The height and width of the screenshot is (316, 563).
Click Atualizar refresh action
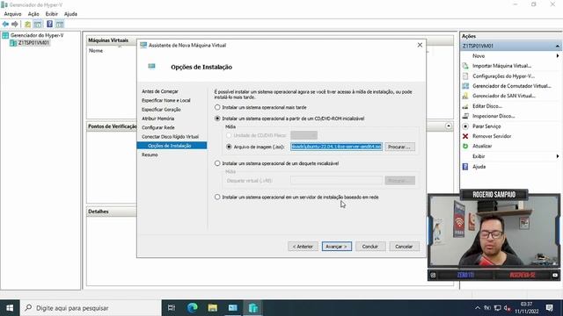click(x=482, y=147)
